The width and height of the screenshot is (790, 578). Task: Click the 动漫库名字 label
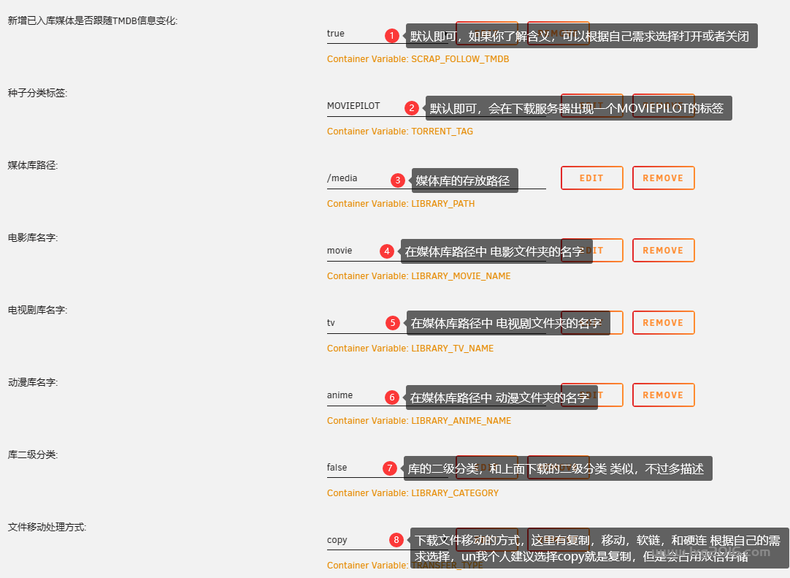coord(33,382)
